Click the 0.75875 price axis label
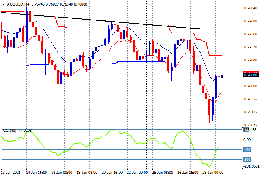 click(251, 125)
